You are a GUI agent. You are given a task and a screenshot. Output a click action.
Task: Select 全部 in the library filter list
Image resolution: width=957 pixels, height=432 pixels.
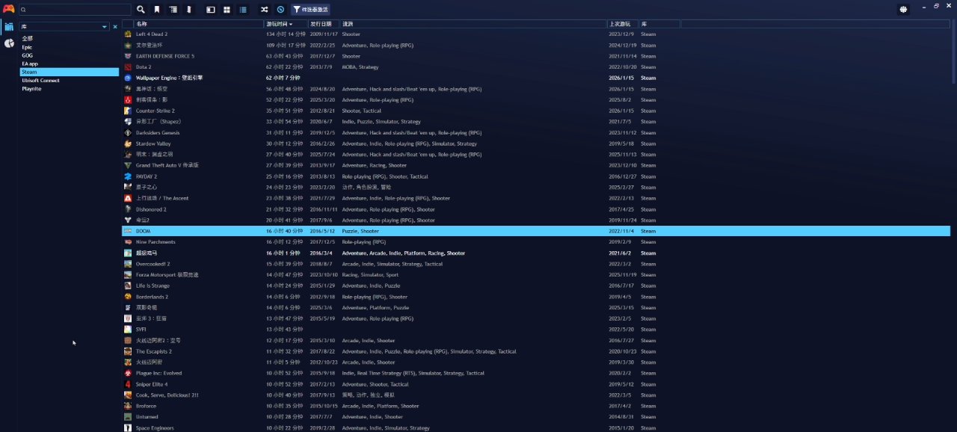click(69, 38)
